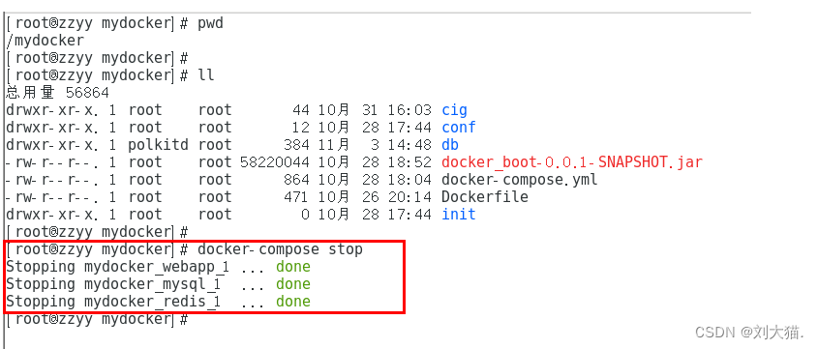Click the ll command text
818x349 pixels.
point(206,75)
